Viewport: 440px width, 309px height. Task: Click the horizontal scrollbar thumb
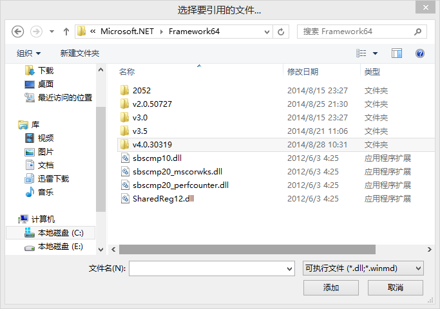247,249
